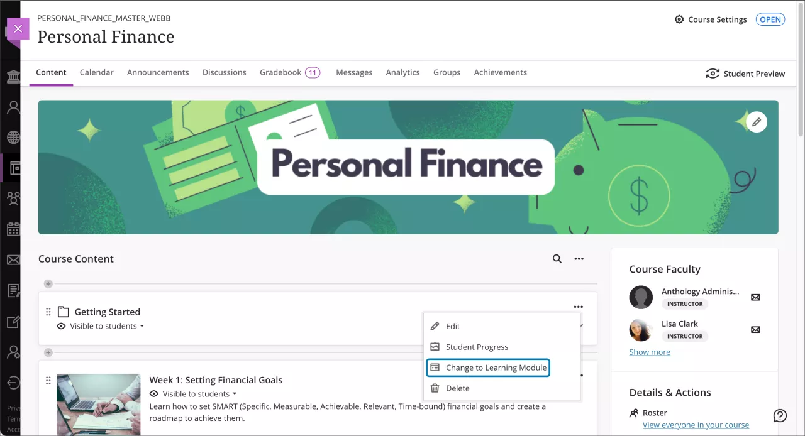This screenshot has width=805, height=436.
Task: Close the course panel with purple X
Action: tap(18, 28)
